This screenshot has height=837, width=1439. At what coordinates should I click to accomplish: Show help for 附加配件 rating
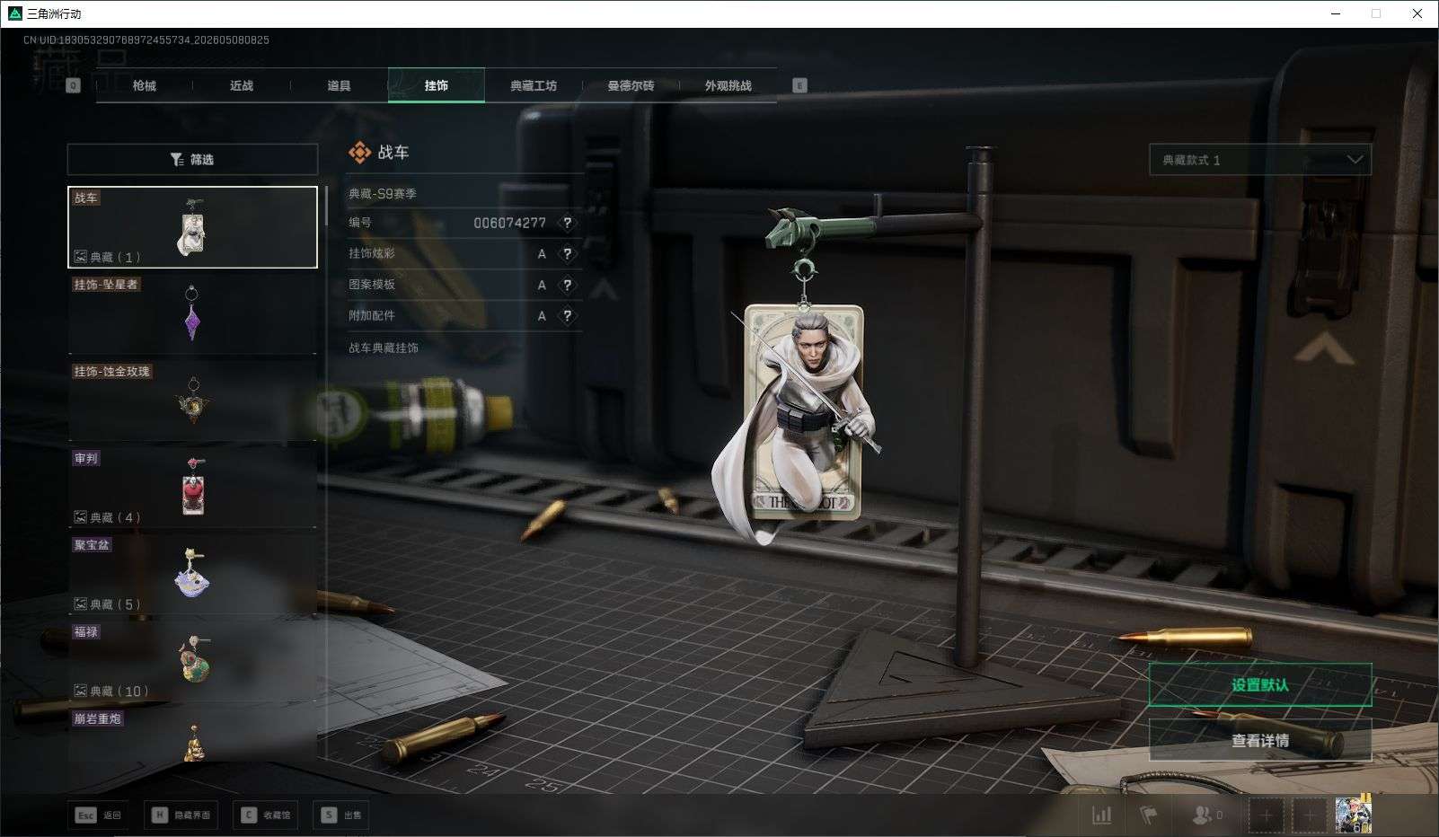567,316
